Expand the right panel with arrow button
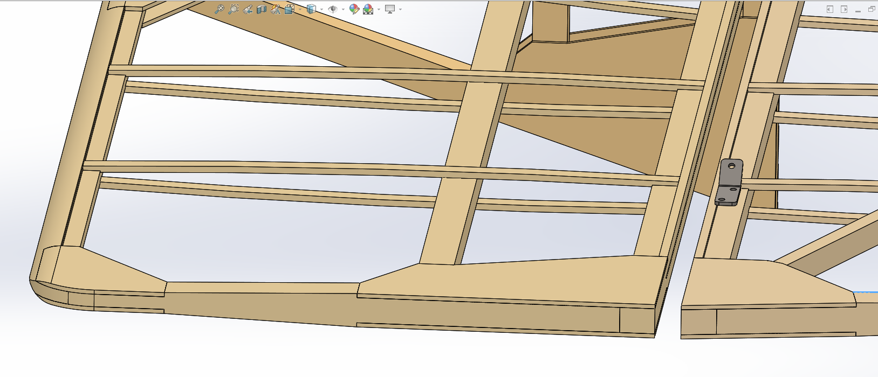Screen dimensions: 878x377 tap(844, 9)
